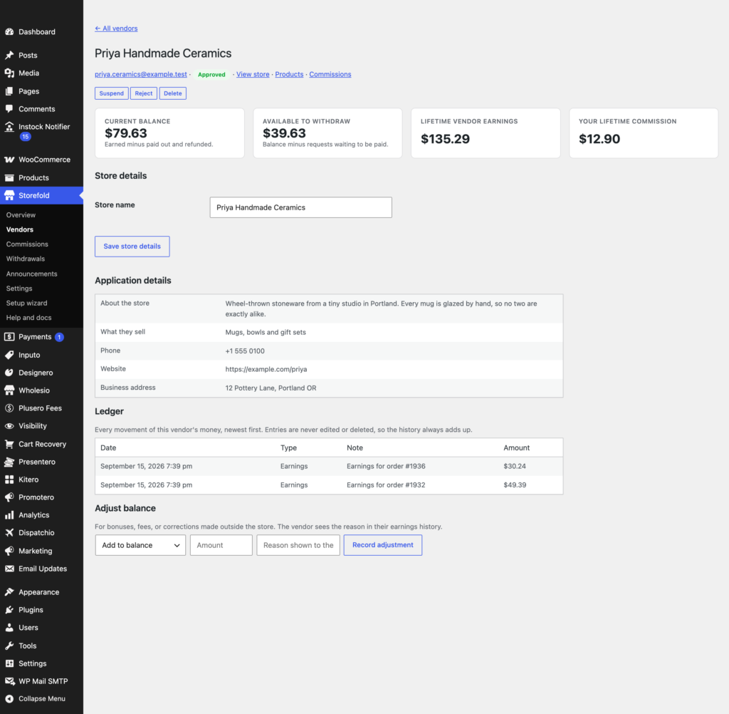Click the $30.24 ledger amount
This screenshot has width=729, height=714.
tap(515, 466)
